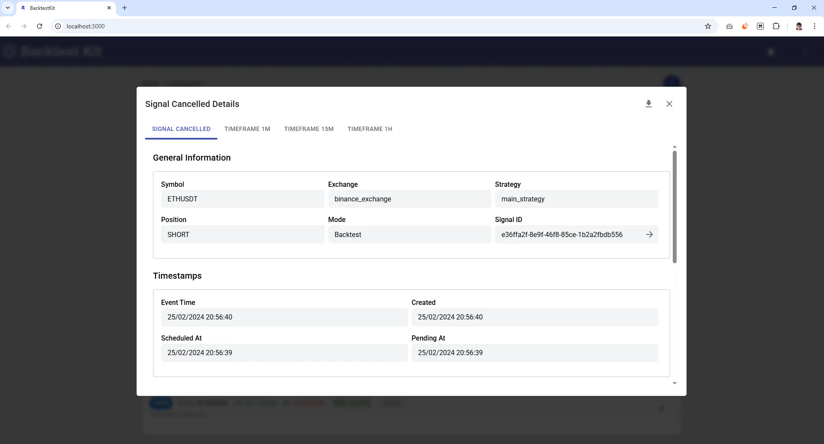Bookmark this page with the star icon
Viewport: 824px width, 444px height.
(x=708, y=26)
